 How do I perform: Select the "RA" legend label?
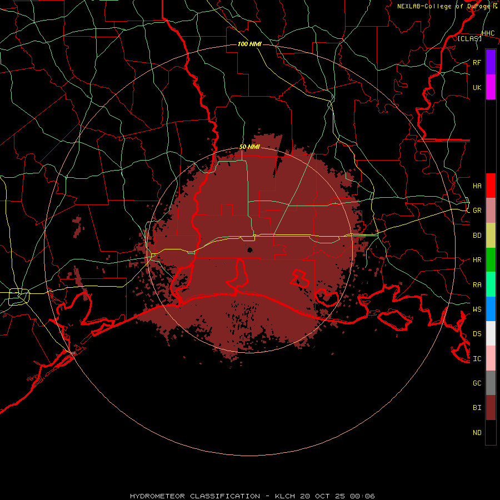pyautogui.click(x=477, y=285)
